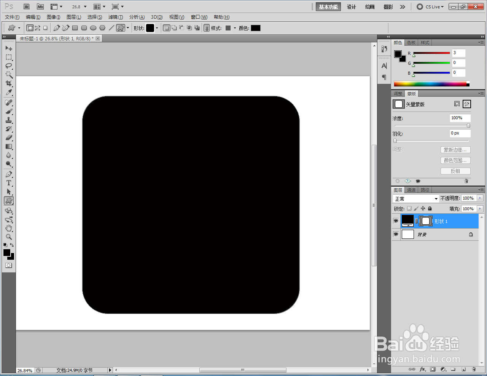Choose Ellipse shape in options bar
This screenshot has height=376, width=487.
tap(93, 28)
